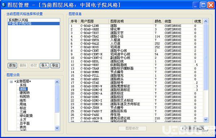Select the 绿化配景 tree category
Image resolution: width=216 pixels, height=138 pixels.
pos(26,116)
